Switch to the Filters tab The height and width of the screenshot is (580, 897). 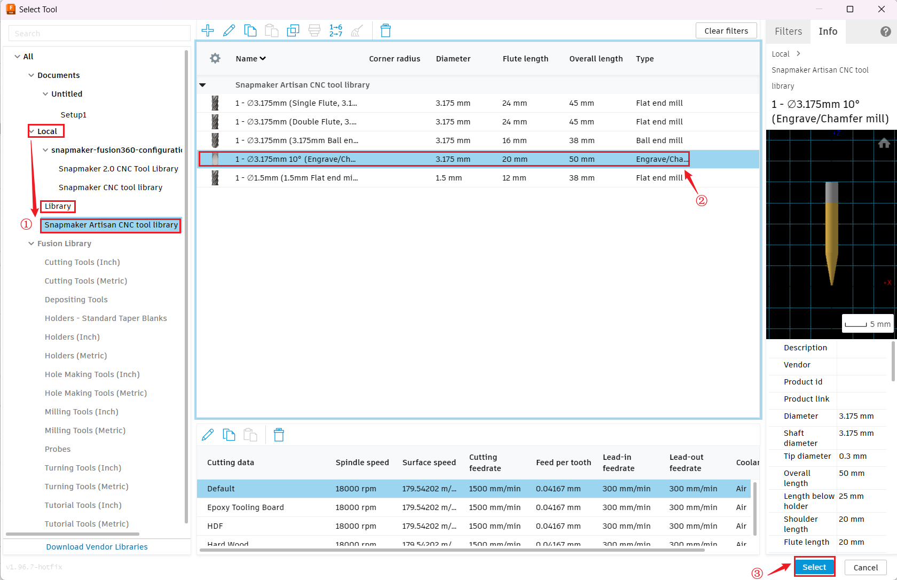tap(788, 32)
